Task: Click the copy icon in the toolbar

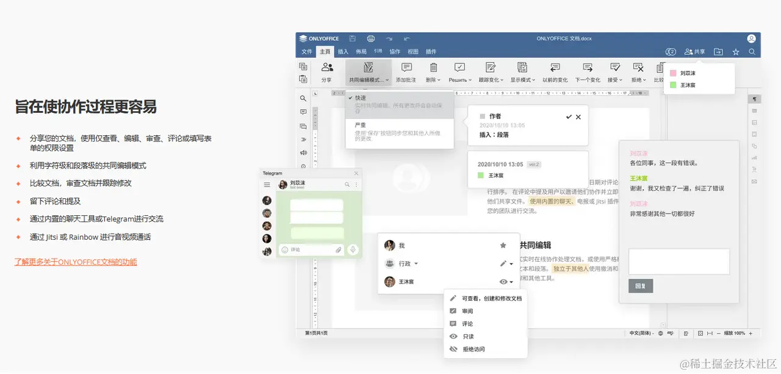Action: pos(303,67)
